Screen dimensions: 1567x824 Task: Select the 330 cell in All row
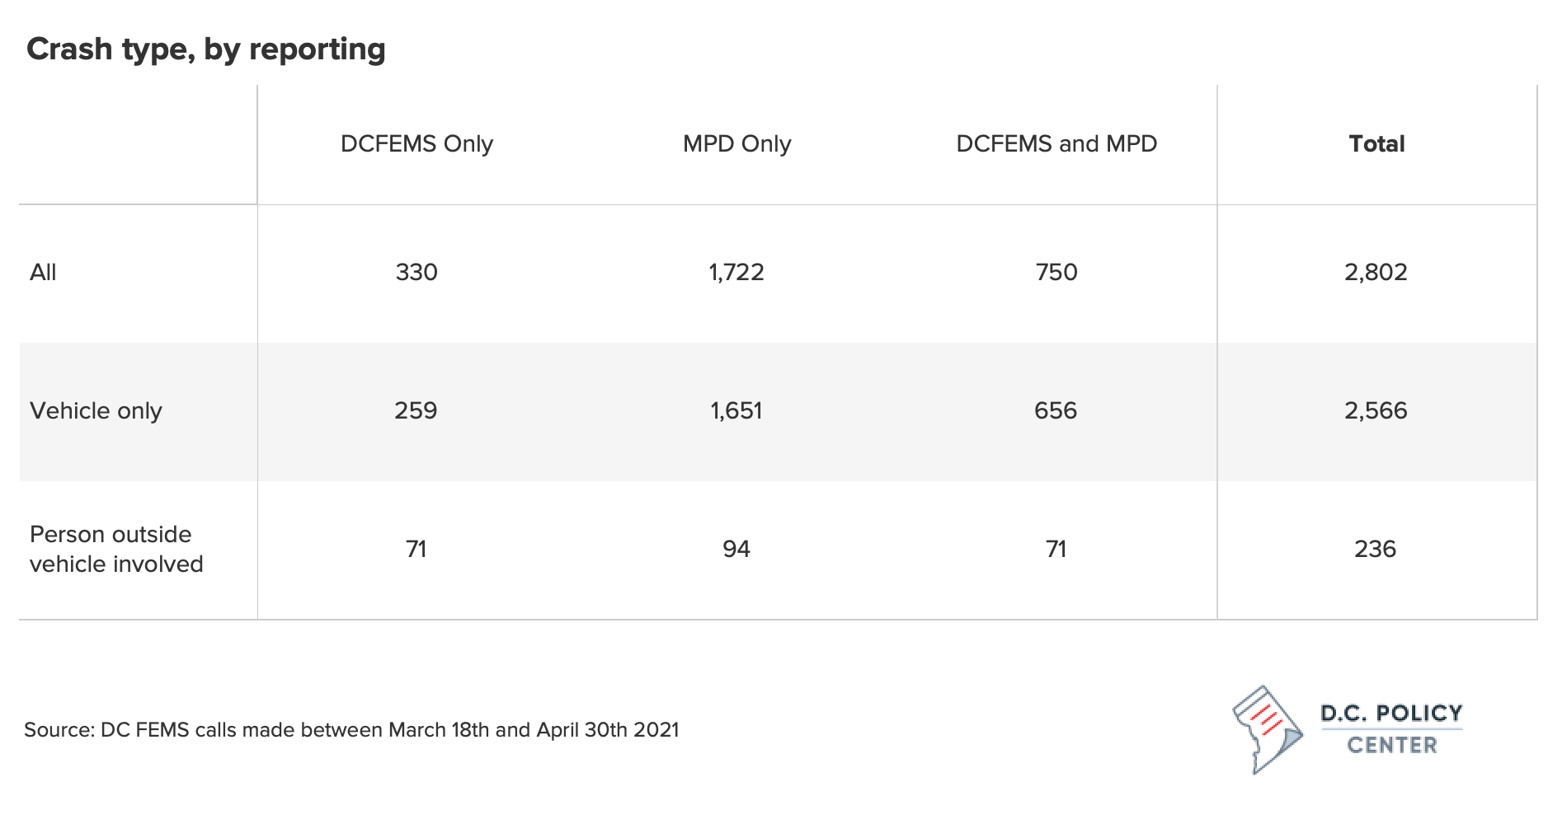[416, 272]
